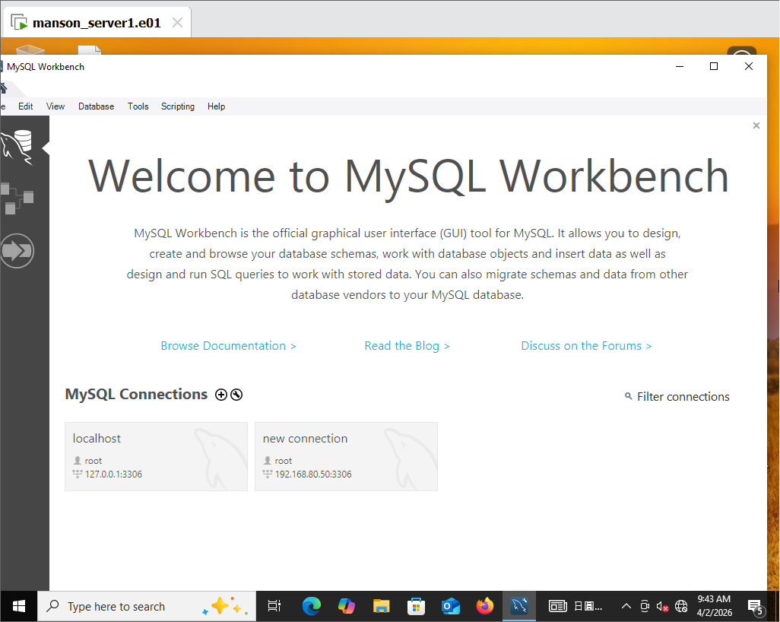Click the Firefox icon in the taskbar

click(x=484, y=606)
